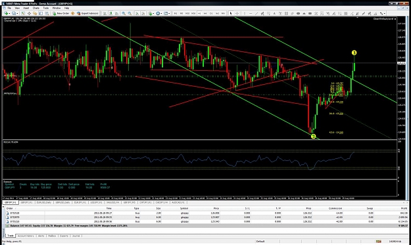Select the trendline tool
This screenshot has height=245, width=411.
pos(256,13)
